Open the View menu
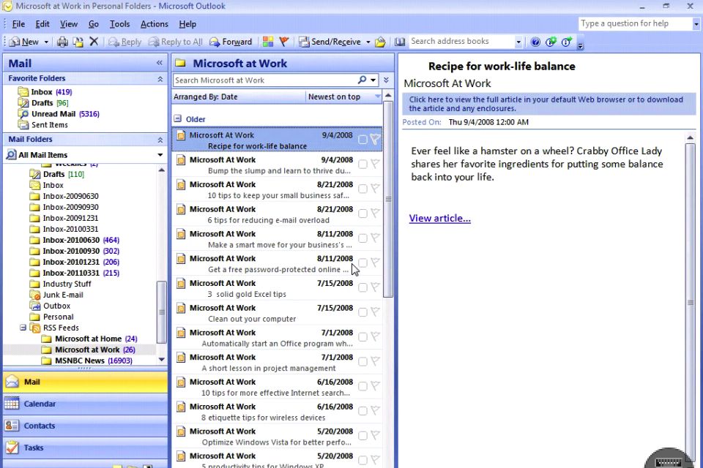This screenshot has width=703, height=468. coord(69,24)
